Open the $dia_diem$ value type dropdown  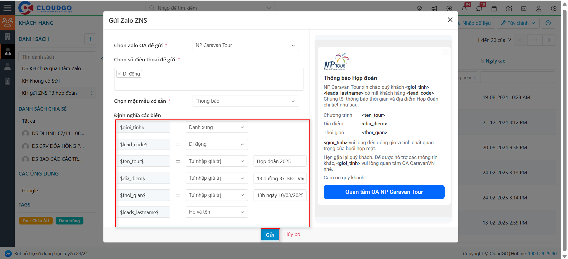217,178
